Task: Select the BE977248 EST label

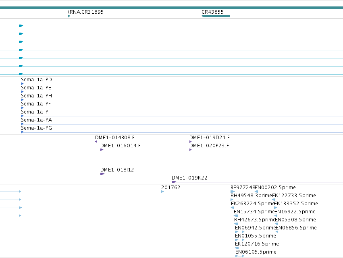Action: [243, 188]
